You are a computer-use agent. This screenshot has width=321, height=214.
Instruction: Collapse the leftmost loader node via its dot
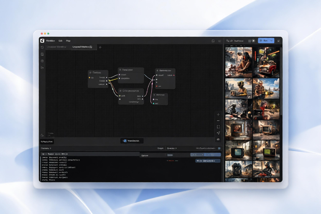coord(90,72)
